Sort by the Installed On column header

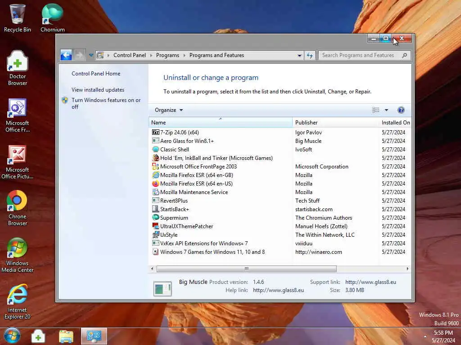(x=396, y=122)
